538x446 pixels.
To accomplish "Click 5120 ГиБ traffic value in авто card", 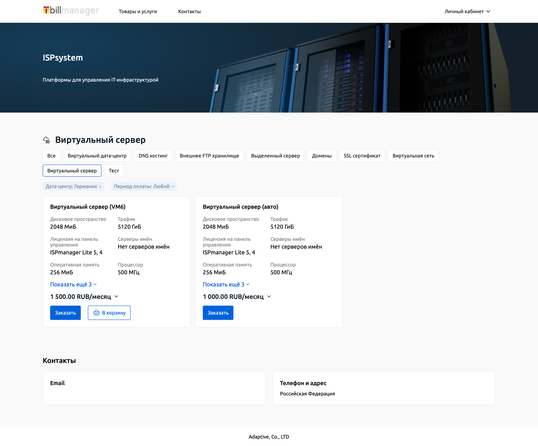I will coord(282,227).
